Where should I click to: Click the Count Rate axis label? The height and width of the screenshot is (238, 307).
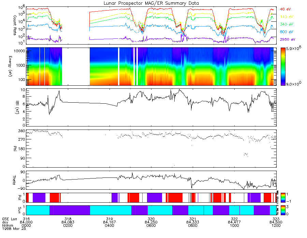pos(15,25)
